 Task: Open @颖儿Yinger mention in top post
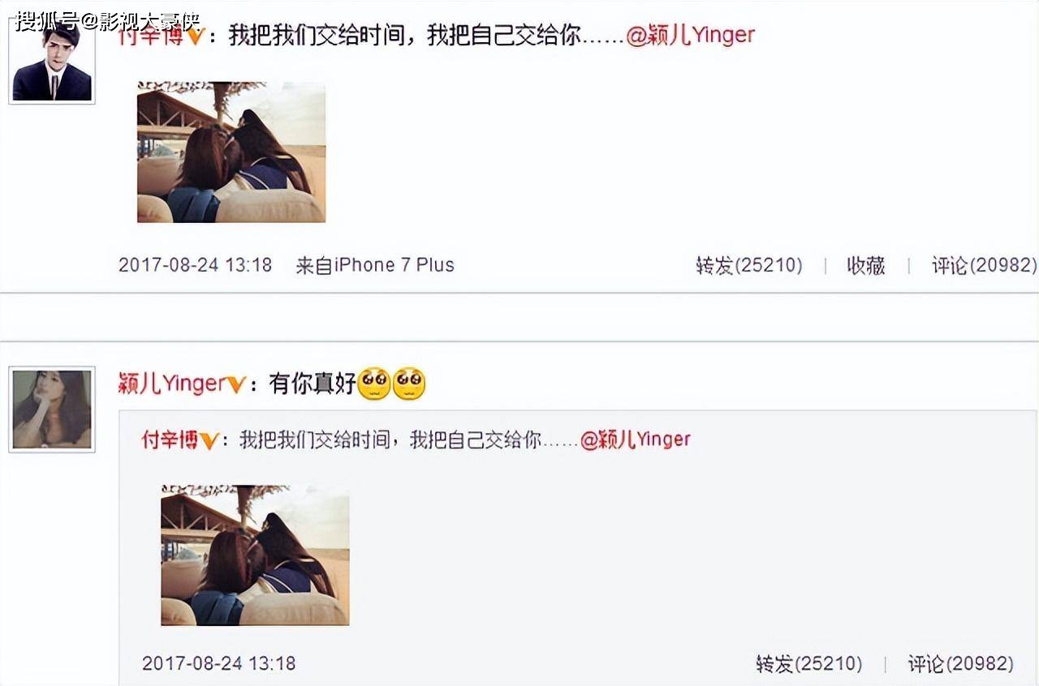point(691,36)
